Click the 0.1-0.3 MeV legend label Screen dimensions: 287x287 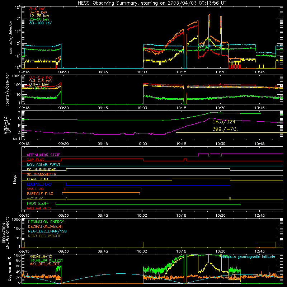41,77
